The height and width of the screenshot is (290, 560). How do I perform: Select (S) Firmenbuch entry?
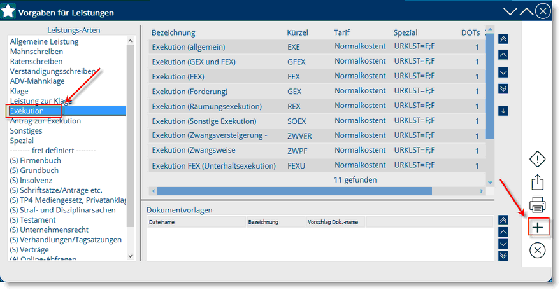(x=35, y=160)
